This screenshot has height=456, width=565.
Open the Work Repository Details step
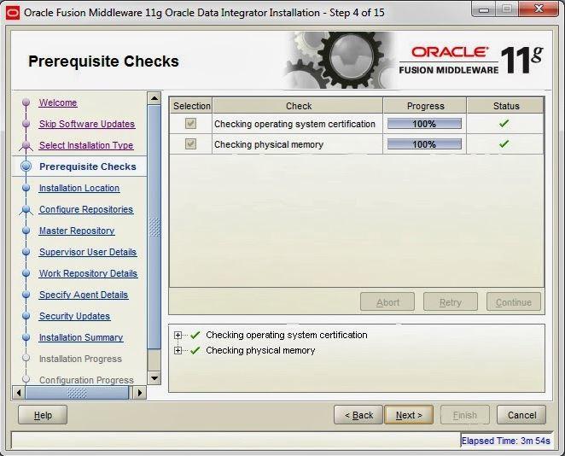[x=88, y=273]
